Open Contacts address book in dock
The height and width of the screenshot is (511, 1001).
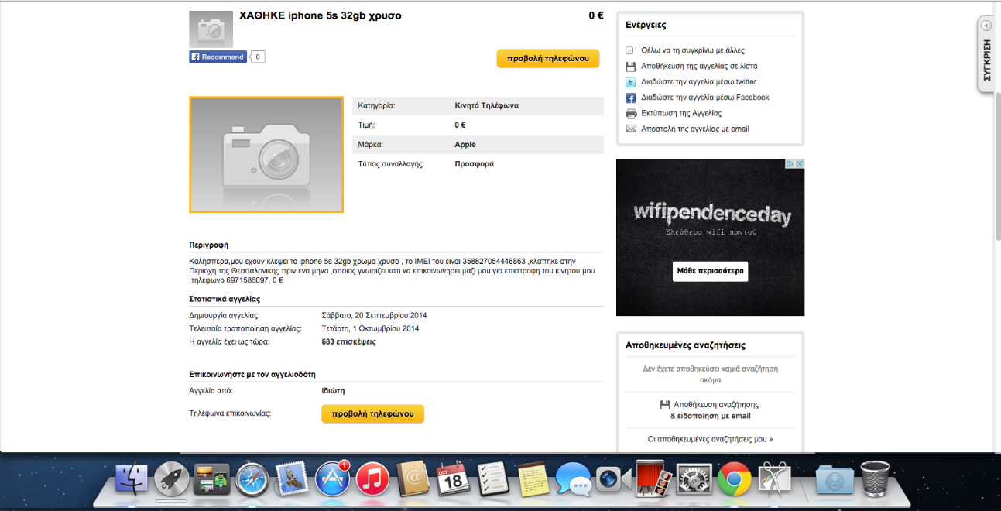[x=413, y=478]
